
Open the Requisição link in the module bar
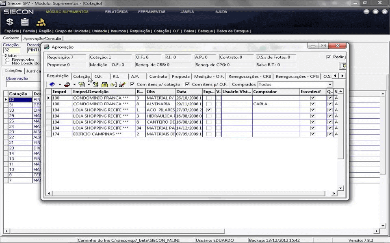[x=140, y=31]
